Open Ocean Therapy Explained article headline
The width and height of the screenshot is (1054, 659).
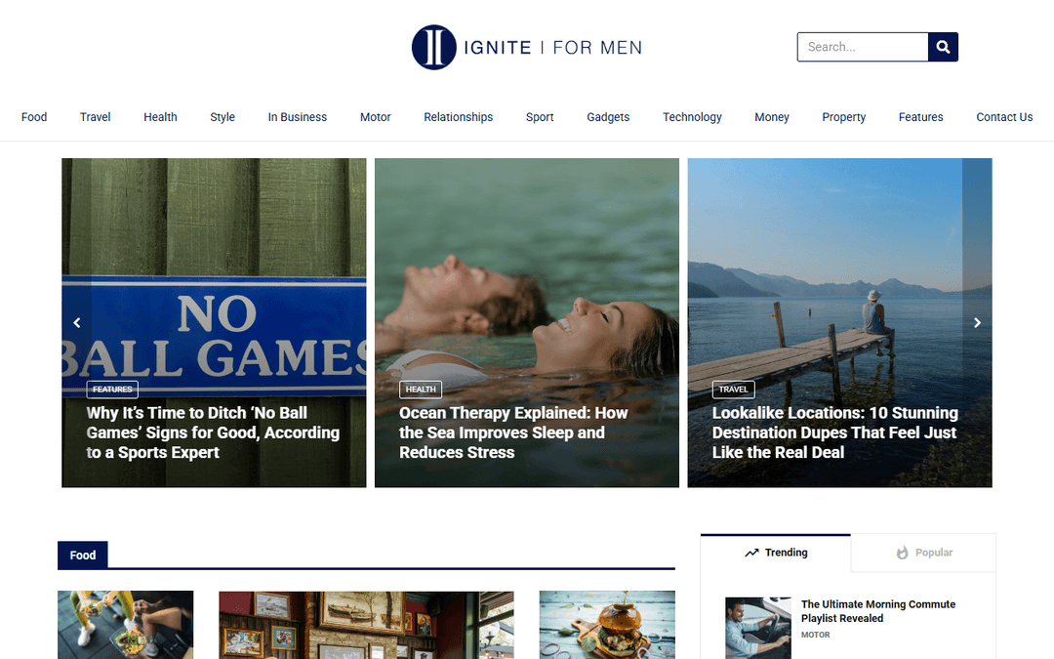(513, 432)
